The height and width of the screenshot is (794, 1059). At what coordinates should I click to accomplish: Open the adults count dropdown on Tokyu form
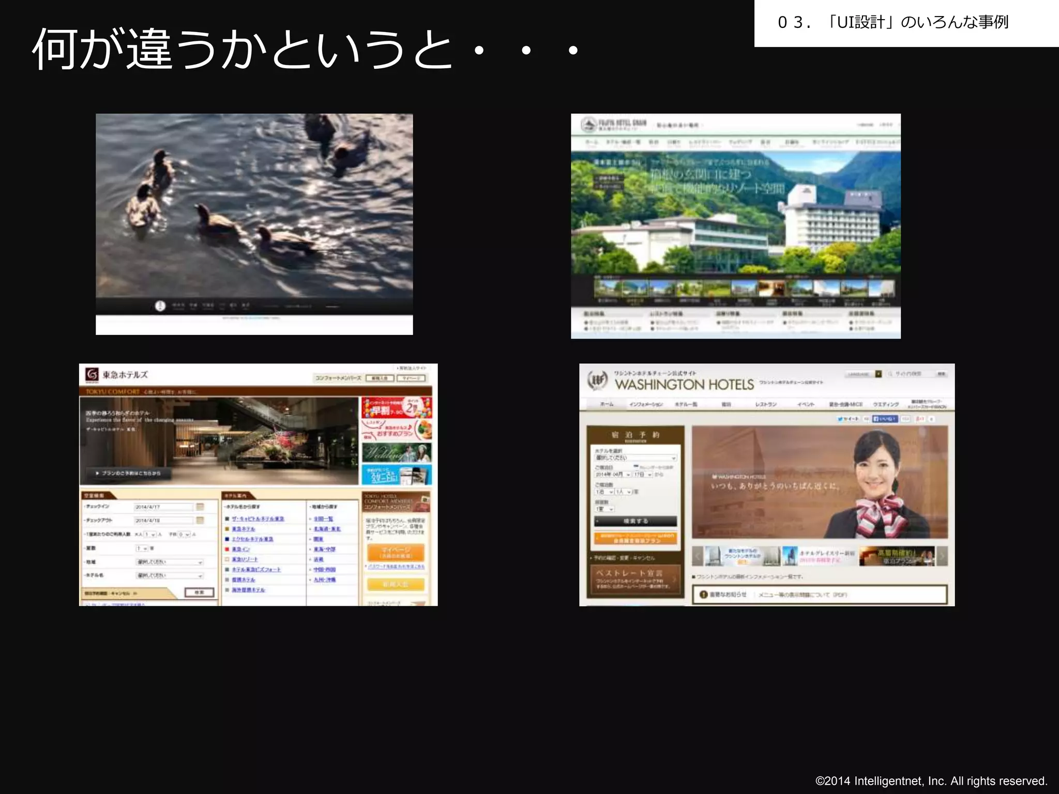coord(150,534)
